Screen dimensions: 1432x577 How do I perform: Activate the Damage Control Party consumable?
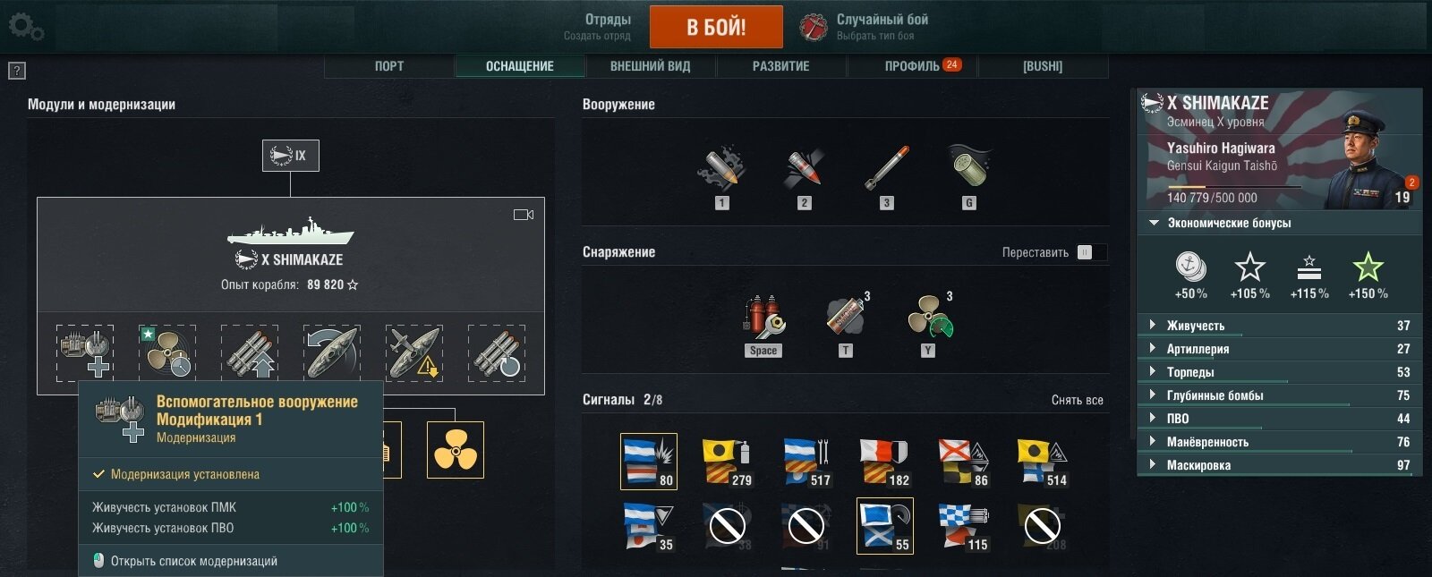(x=763, y=318)
